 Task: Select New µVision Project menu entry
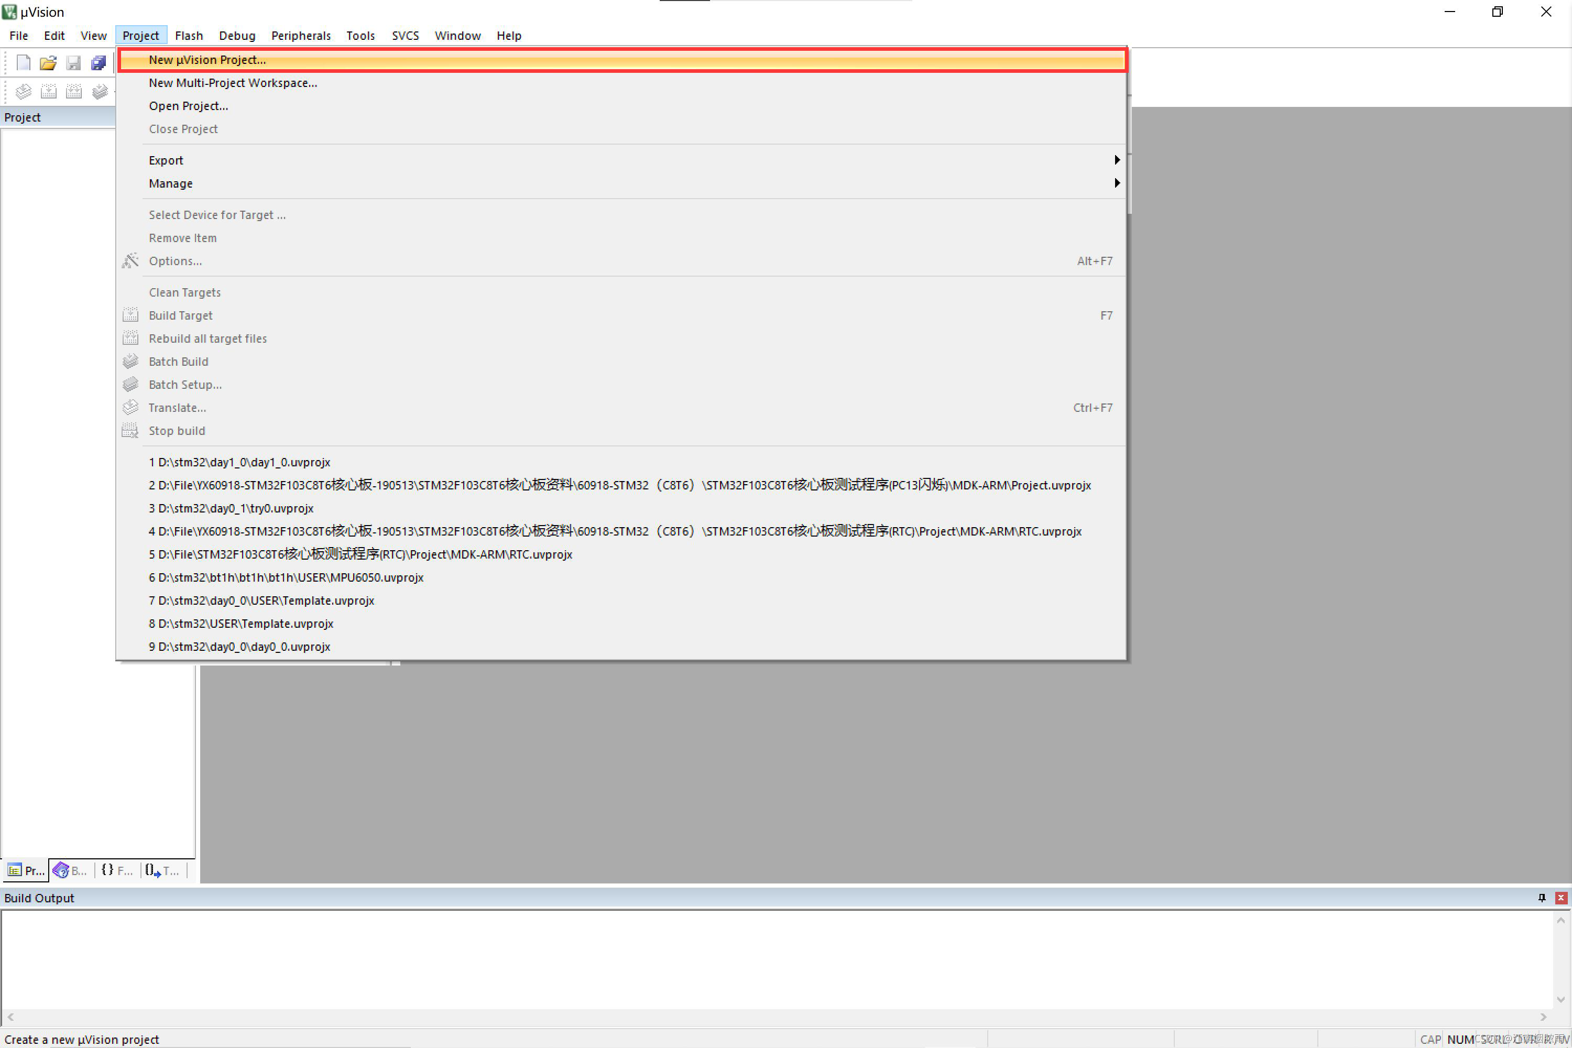click(207, 60)
